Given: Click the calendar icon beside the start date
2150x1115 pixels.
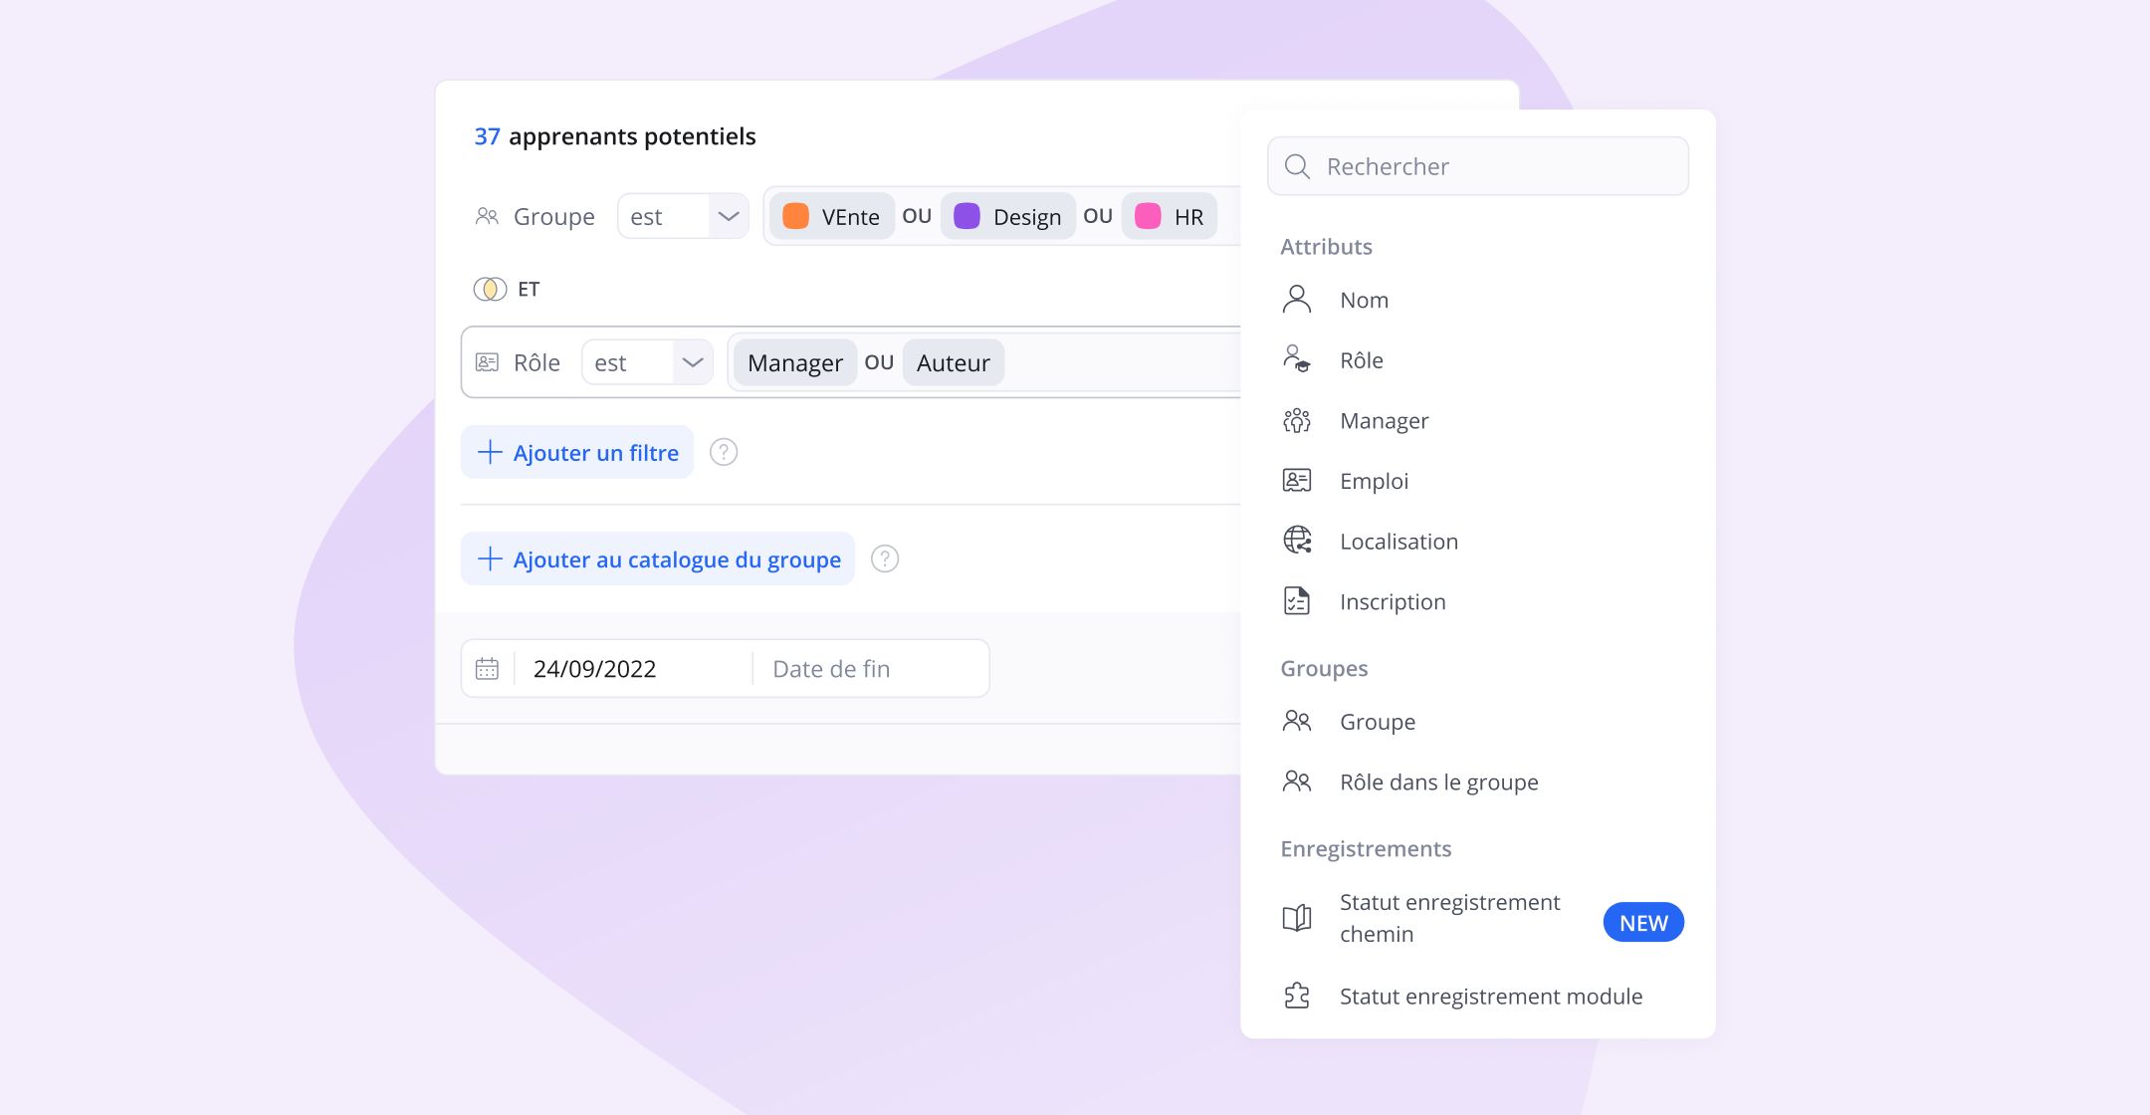Looking at the screenshot, I should [x=488, y=668].
